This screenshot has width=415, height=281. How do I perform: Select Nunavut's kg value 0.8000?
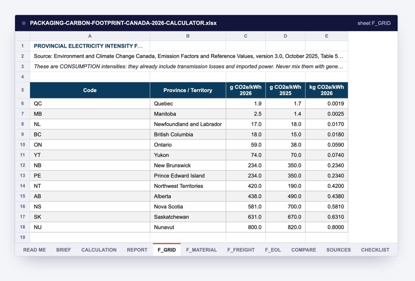tap(327, 227)
